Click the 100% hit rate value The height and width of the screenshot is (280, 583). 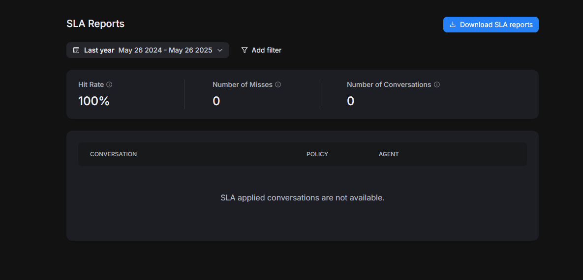point(93,101)
